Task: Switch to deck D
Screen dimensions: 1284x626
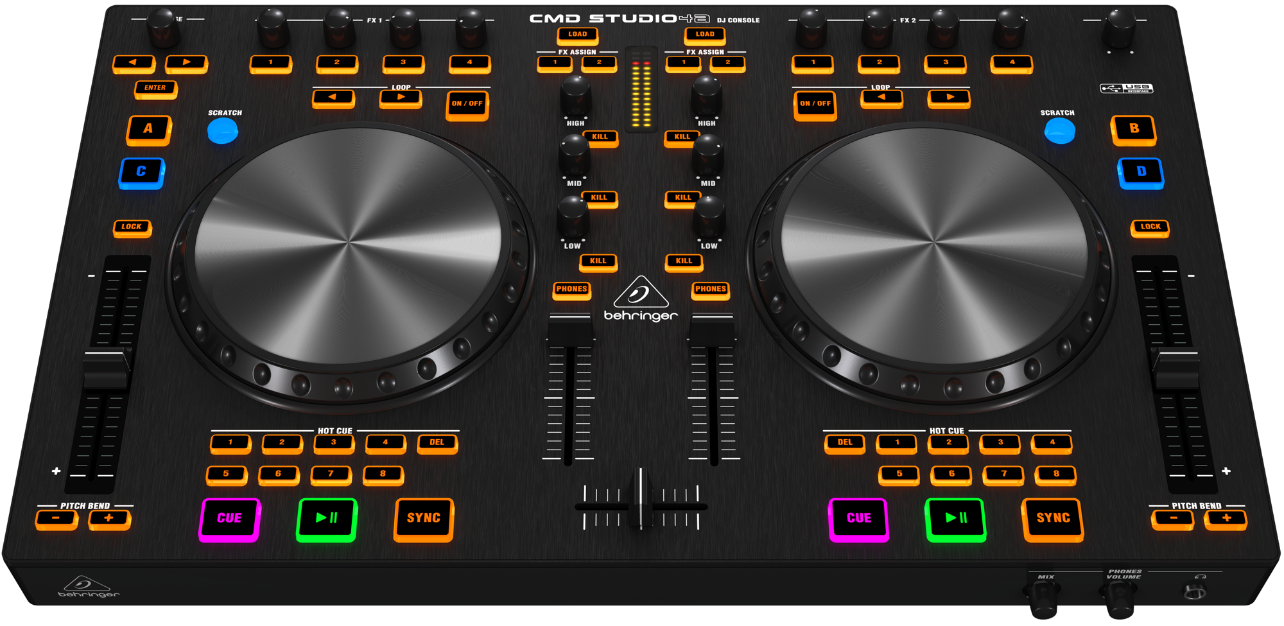Action: tap(1141, 172)
